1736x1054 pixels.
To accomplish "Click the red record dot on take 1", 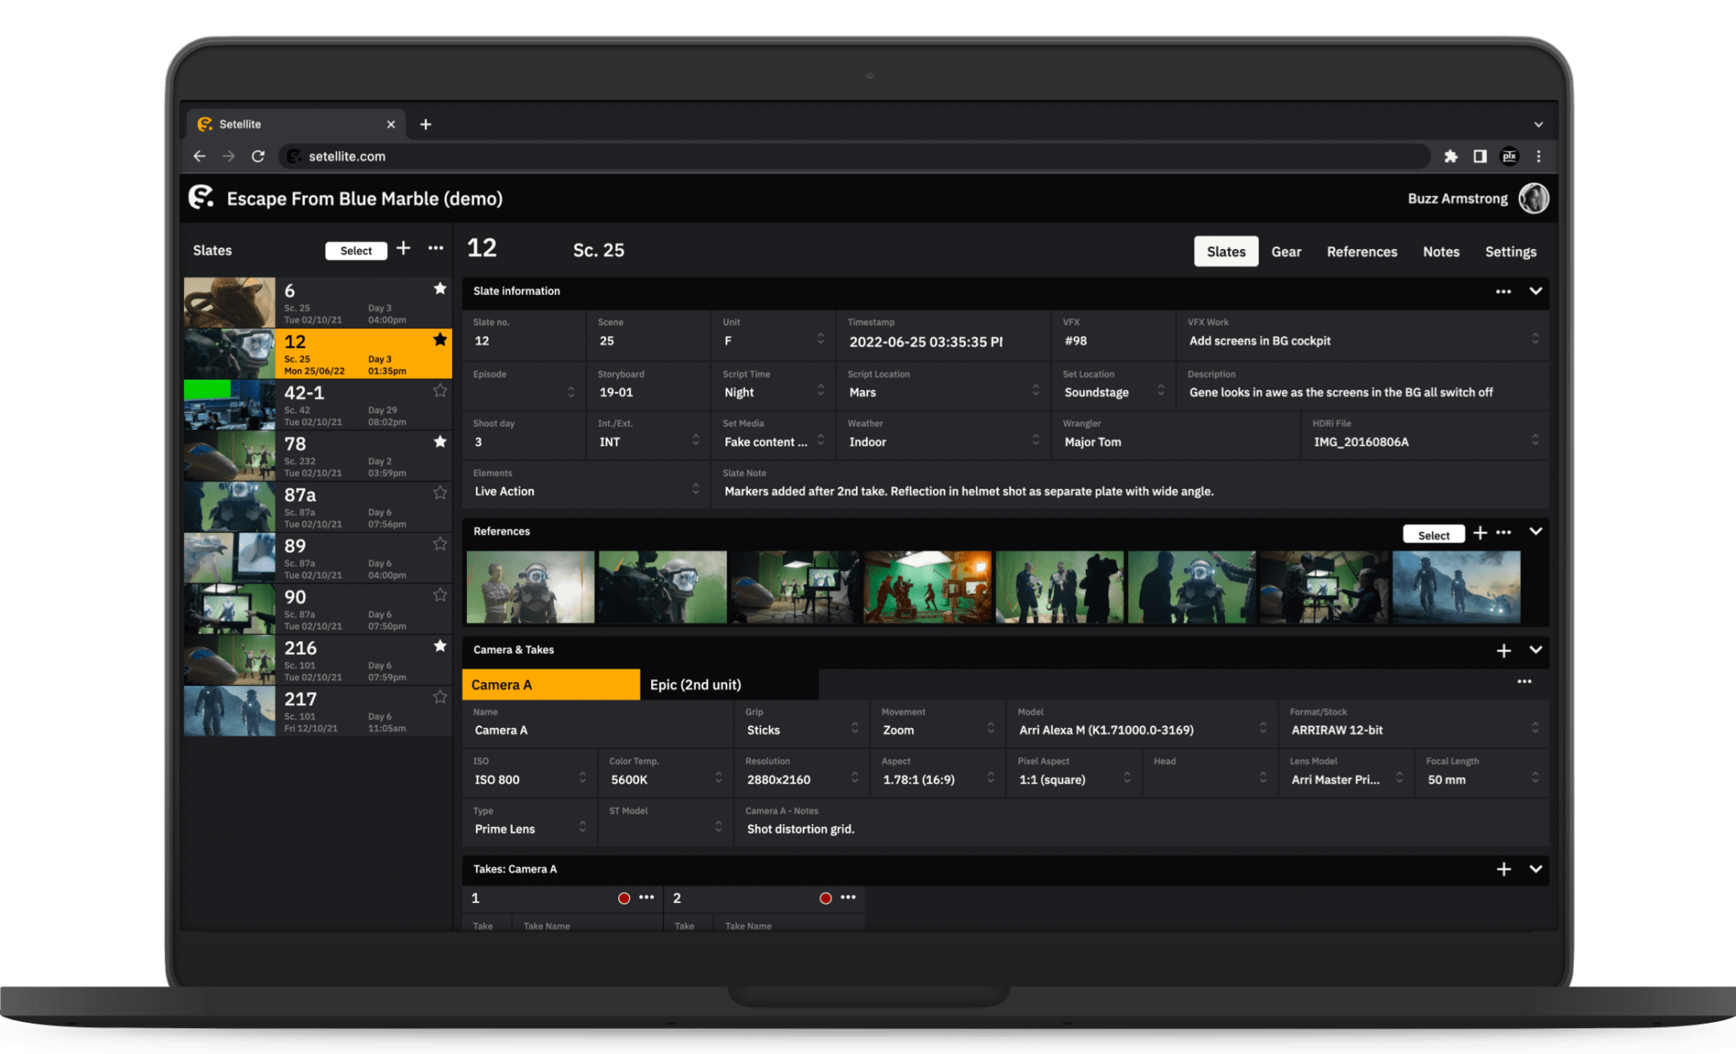I will click(x=623, y=898).
